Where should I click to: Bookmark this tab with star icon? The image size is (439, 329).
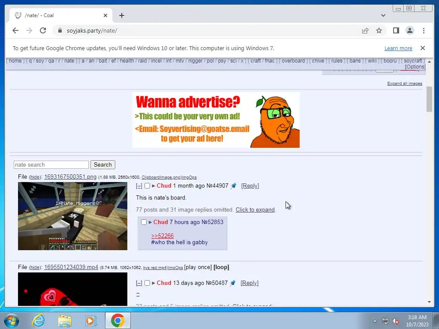[379, 30]
